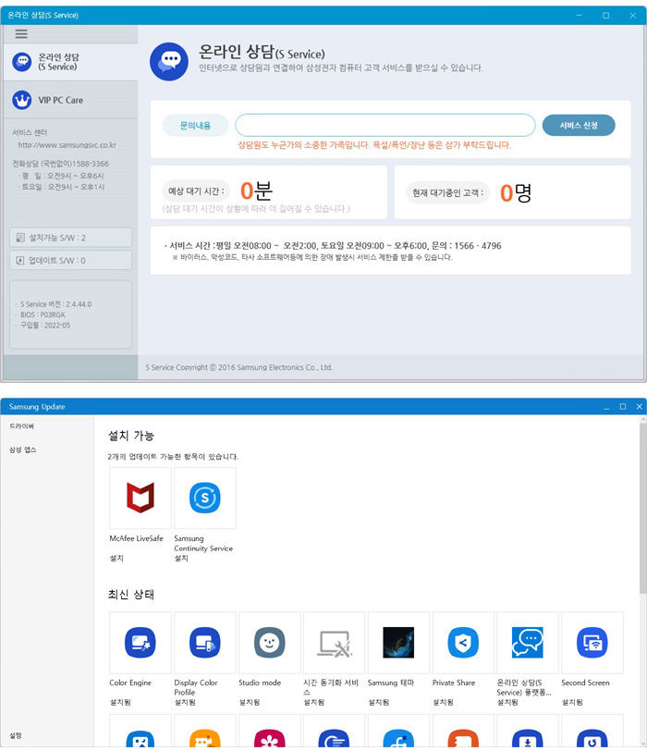Click scroll down arrow in Samsung Update

click(642, 743)
